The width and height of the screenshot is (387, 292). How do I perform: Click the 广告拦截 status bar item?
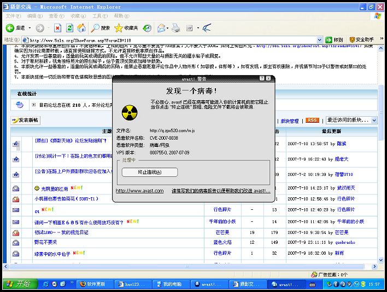(x=329, y=274)
